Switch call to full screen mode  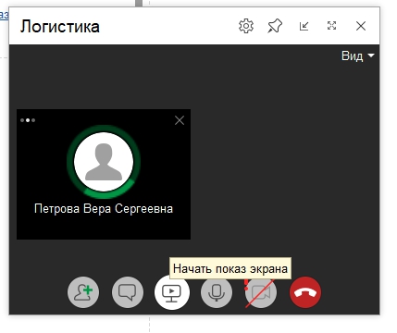[x=331, y=26]
